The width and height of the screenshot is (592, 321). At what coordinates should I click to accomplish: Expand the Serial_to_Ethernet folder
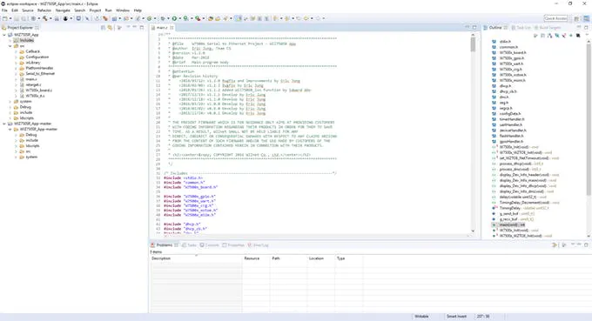coord(16,74)
